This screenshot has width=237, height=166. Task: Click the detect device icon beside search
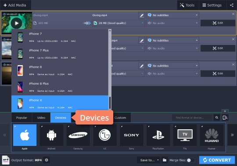click(225, 118)
